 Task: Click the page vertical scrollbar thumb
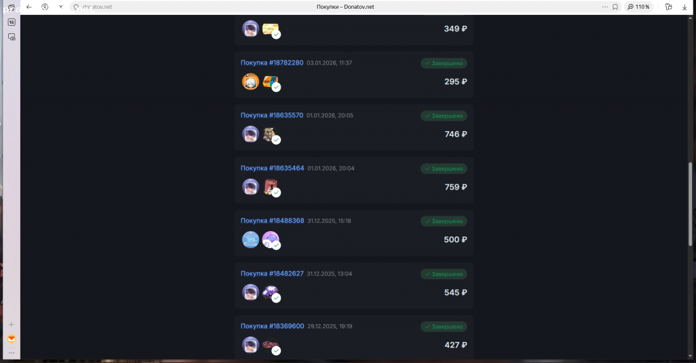click(x=691, y=204)
